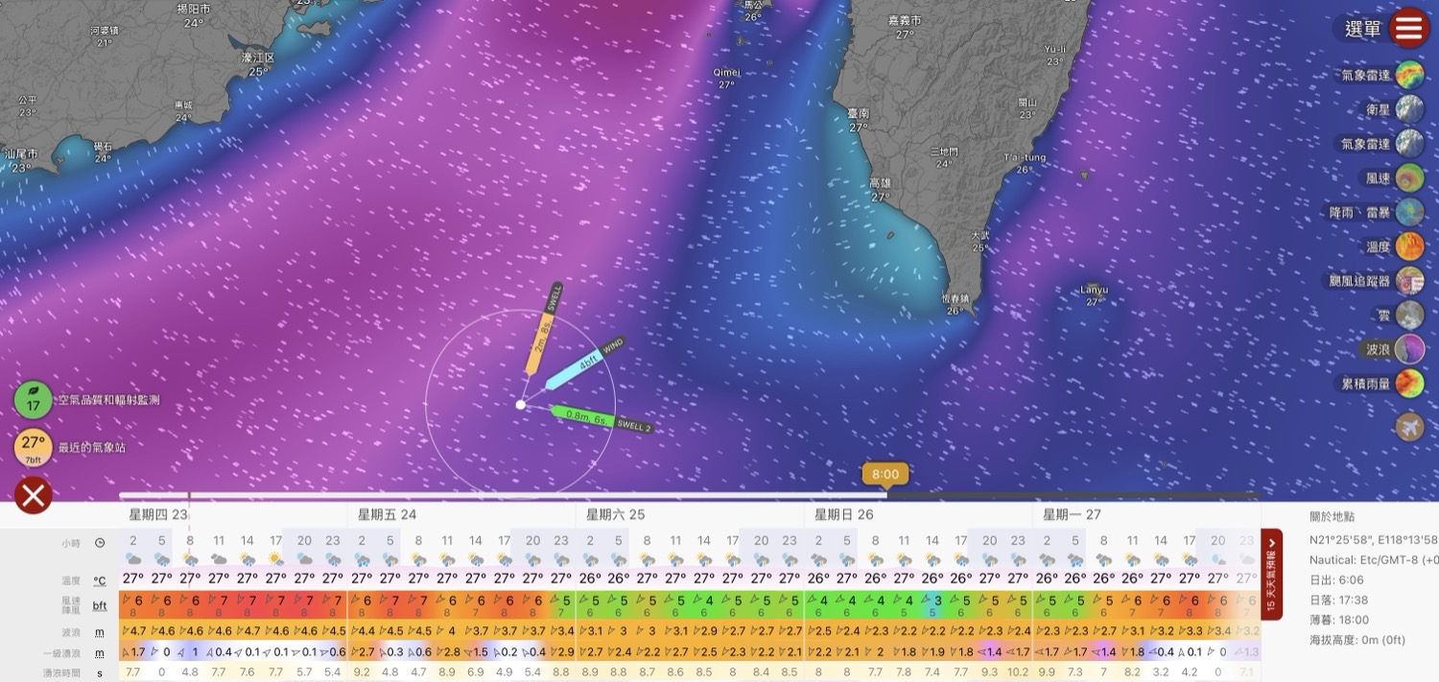Image resolution: width=1439 pixels, height=682 pixels.
Task: Select the 衛星 satellite layer icon
Action: coord(1409,109)
